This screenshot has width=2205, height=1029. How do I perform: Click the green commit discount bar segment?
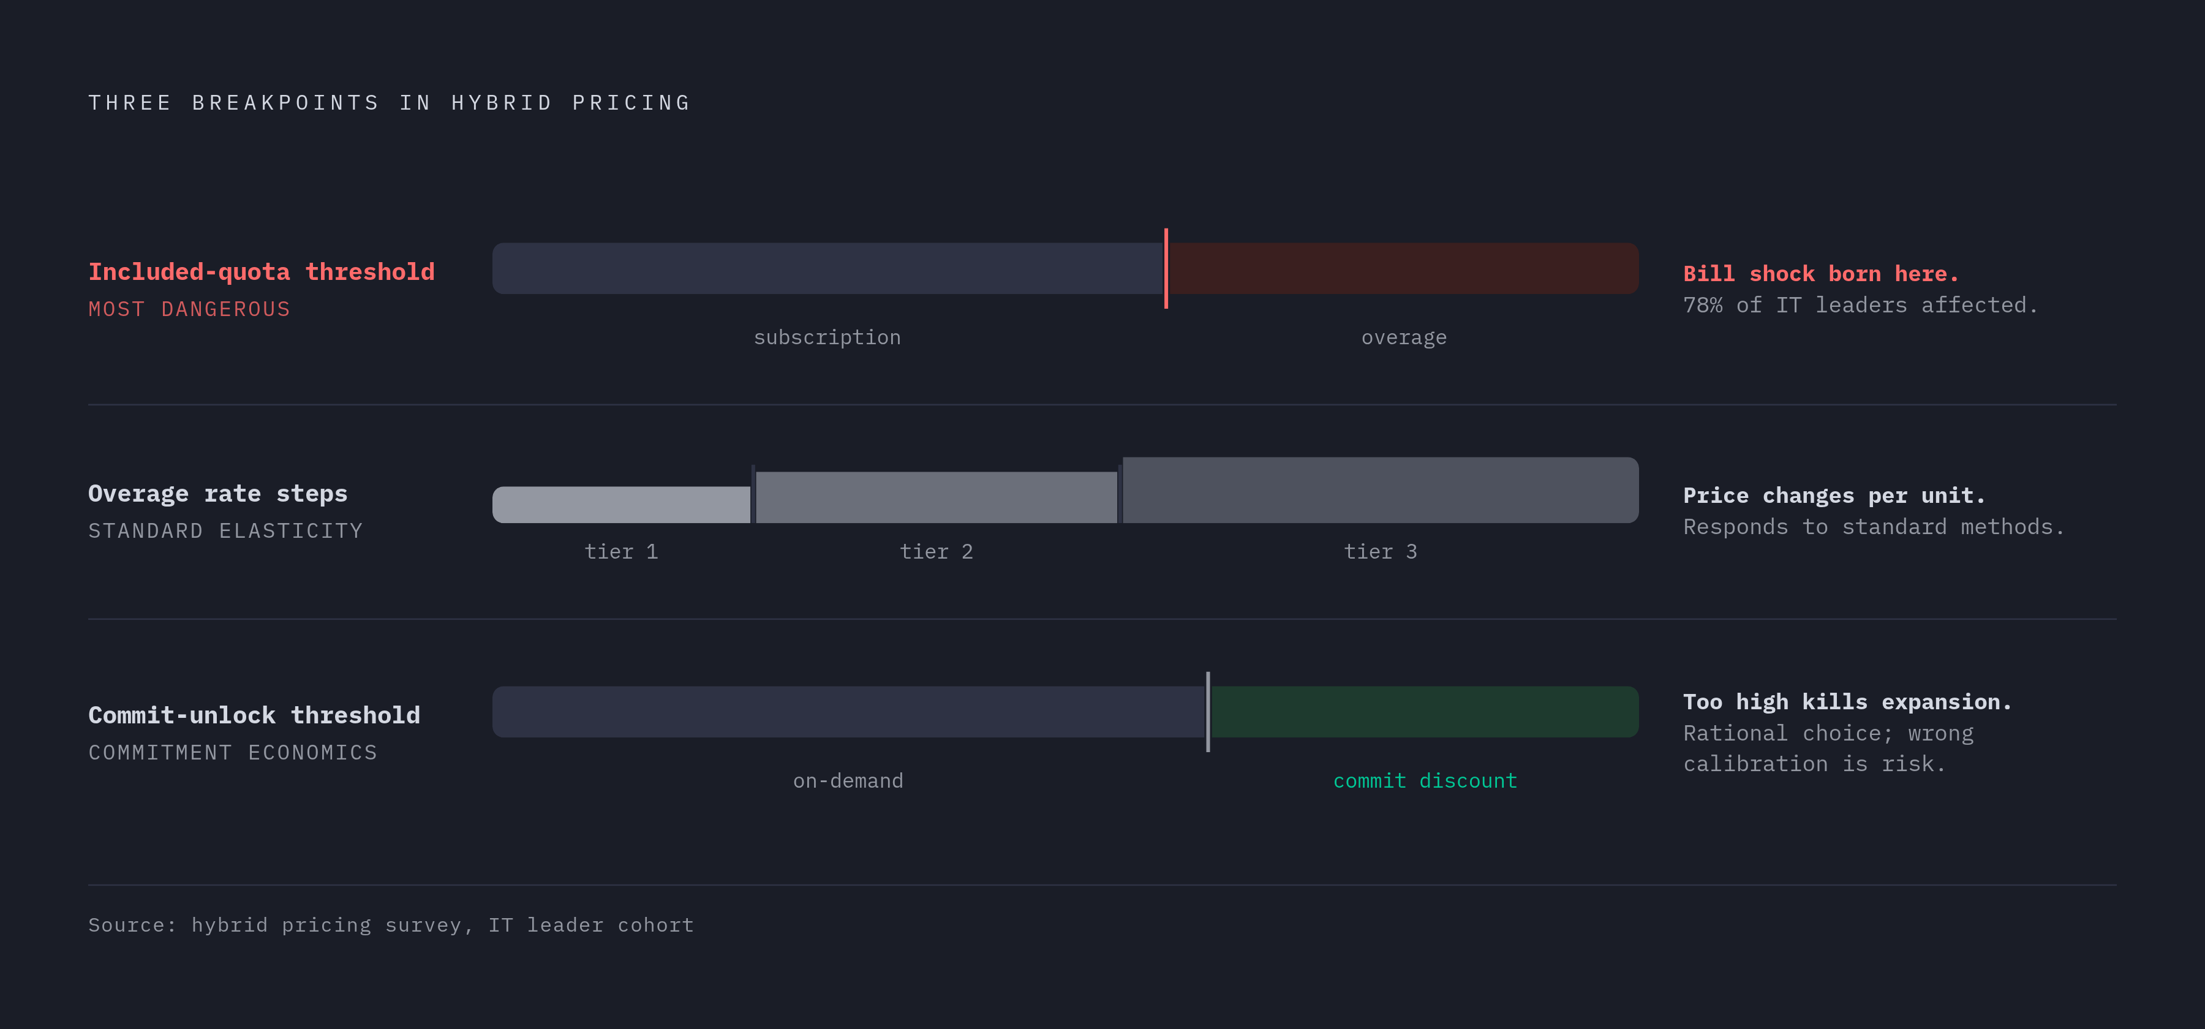(1424, 711)
